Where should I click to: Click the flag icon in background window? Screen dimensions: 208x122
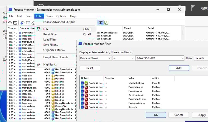pyautogui.click(x=193, y=8)
